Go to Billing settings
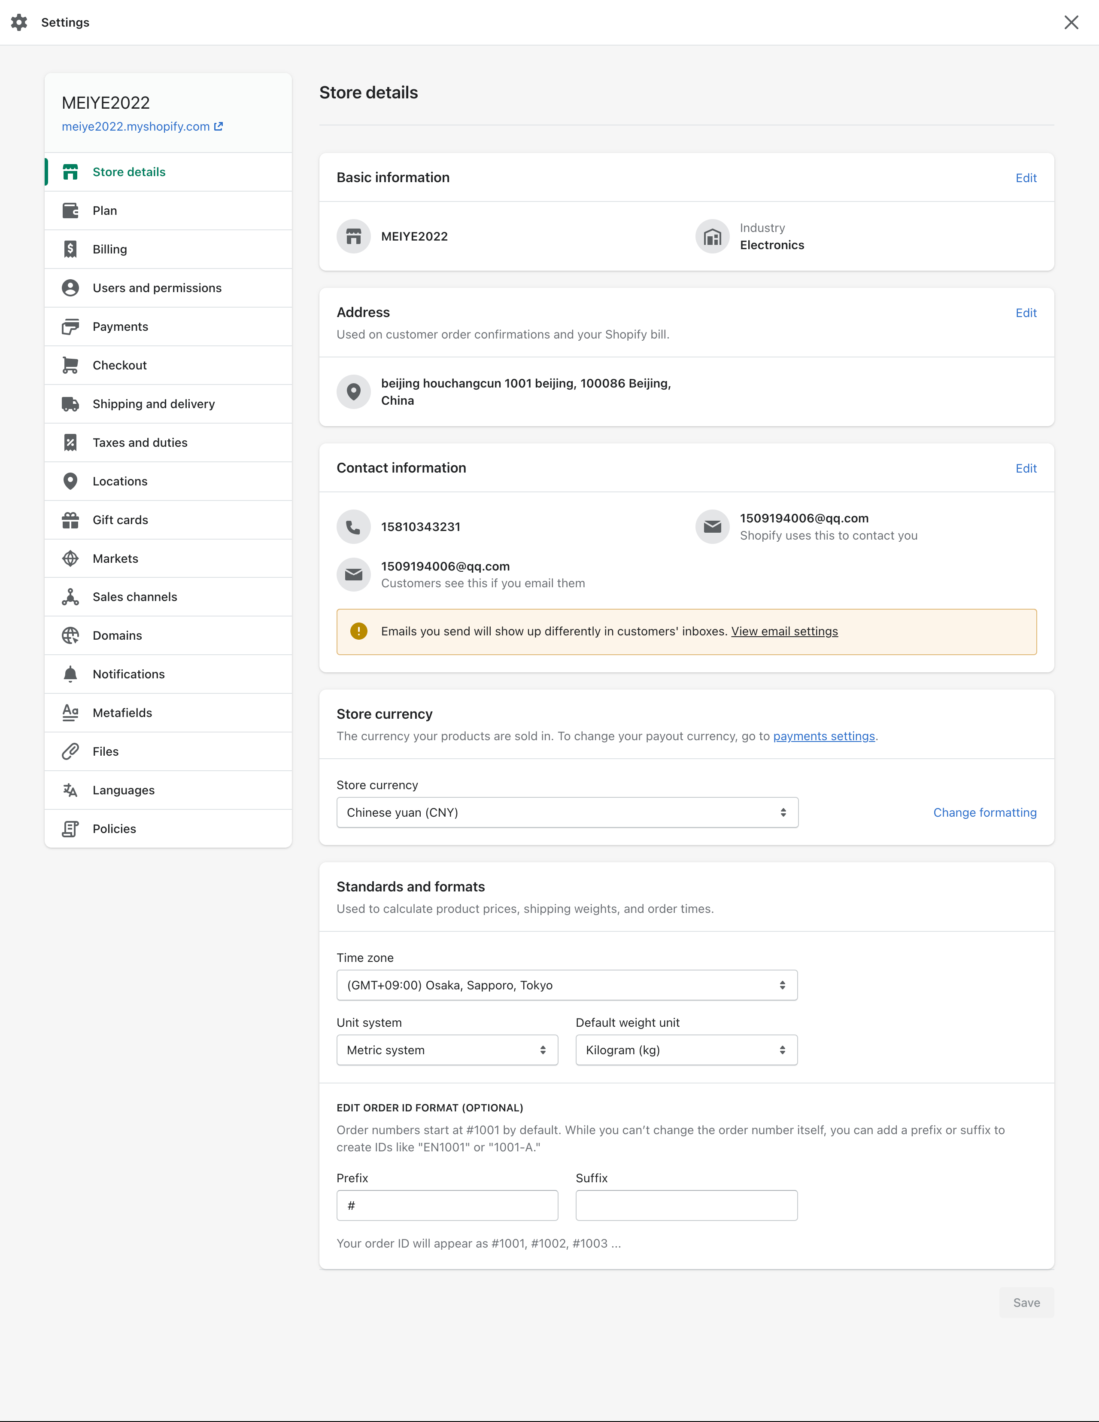Image resolution: width=1099 pixels, height=1422 pixels. (168, 249)
